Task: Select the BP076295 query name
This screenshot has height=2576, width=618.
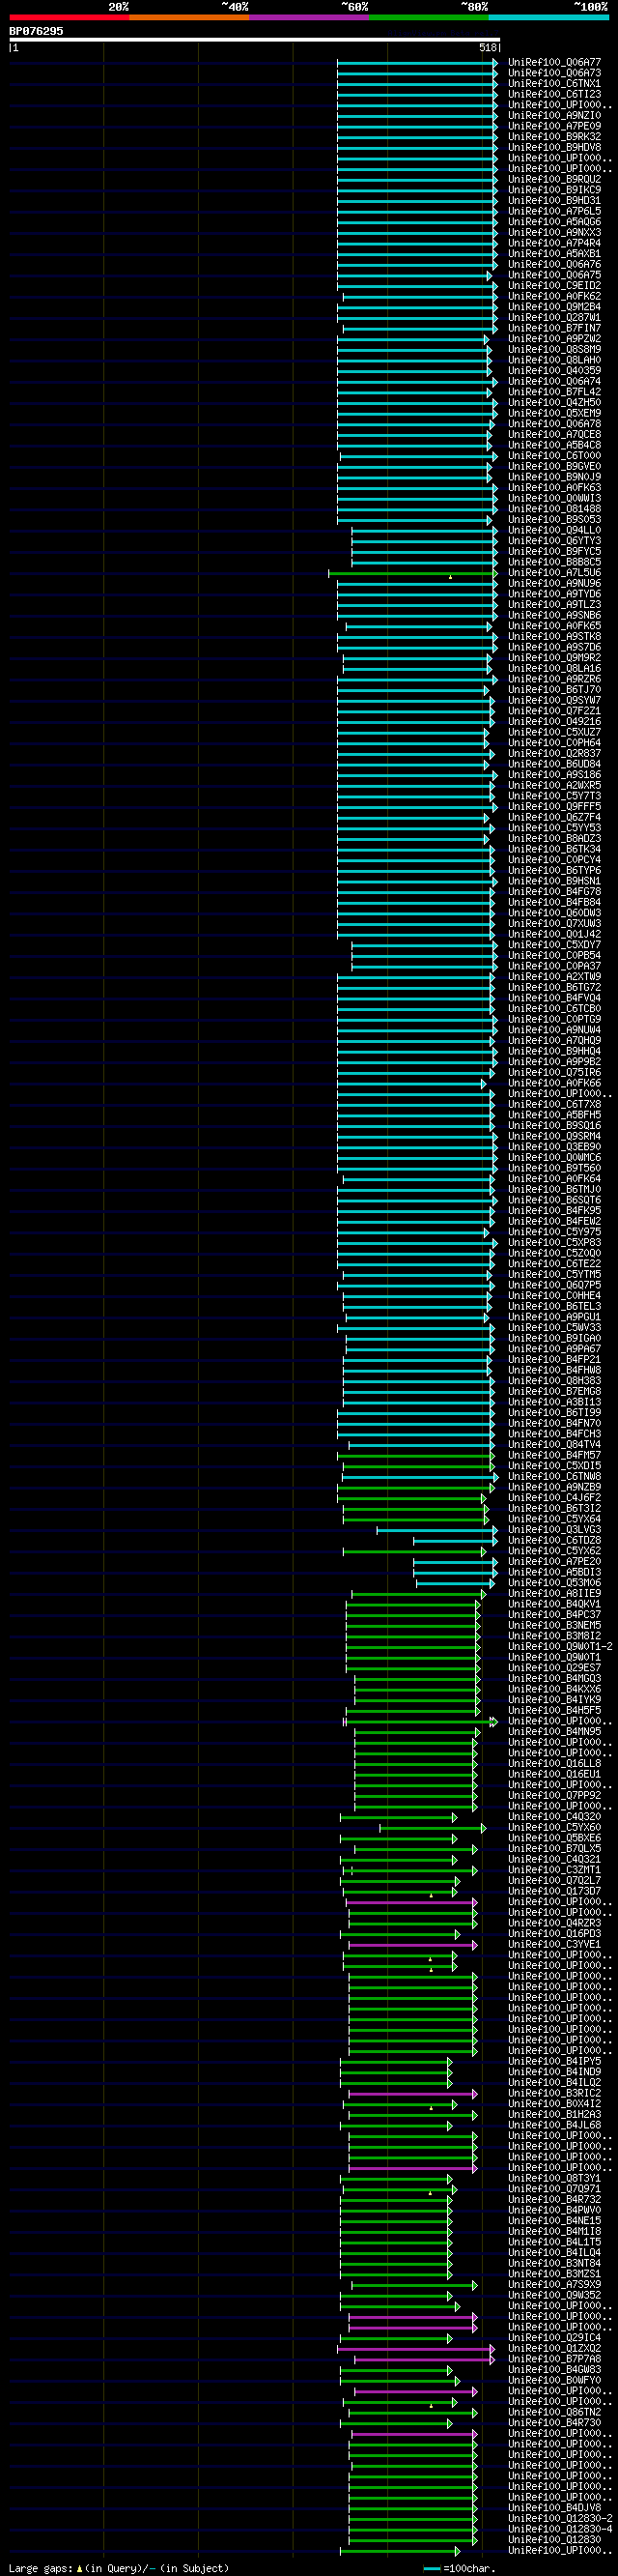Action: 36,31
